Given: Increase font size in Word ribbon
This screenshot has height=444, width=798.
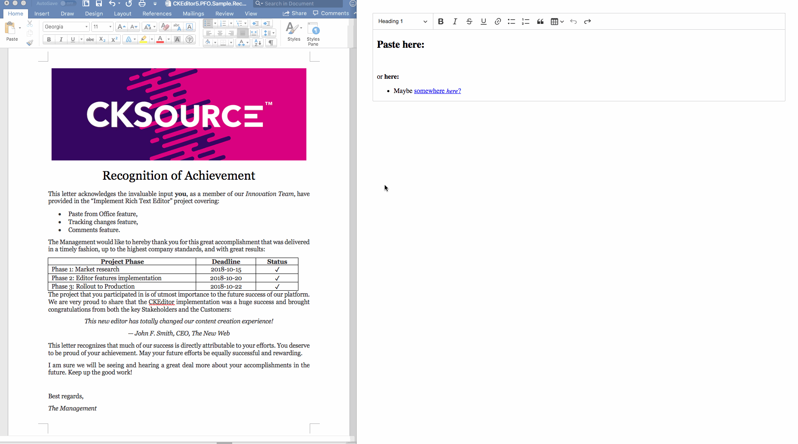Looking at the screenshot, I should tap(122, 27).
